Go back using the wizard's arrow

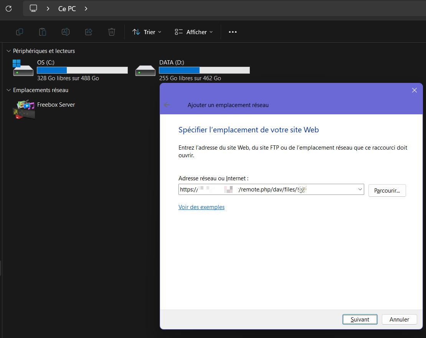(x=167, y=105)
